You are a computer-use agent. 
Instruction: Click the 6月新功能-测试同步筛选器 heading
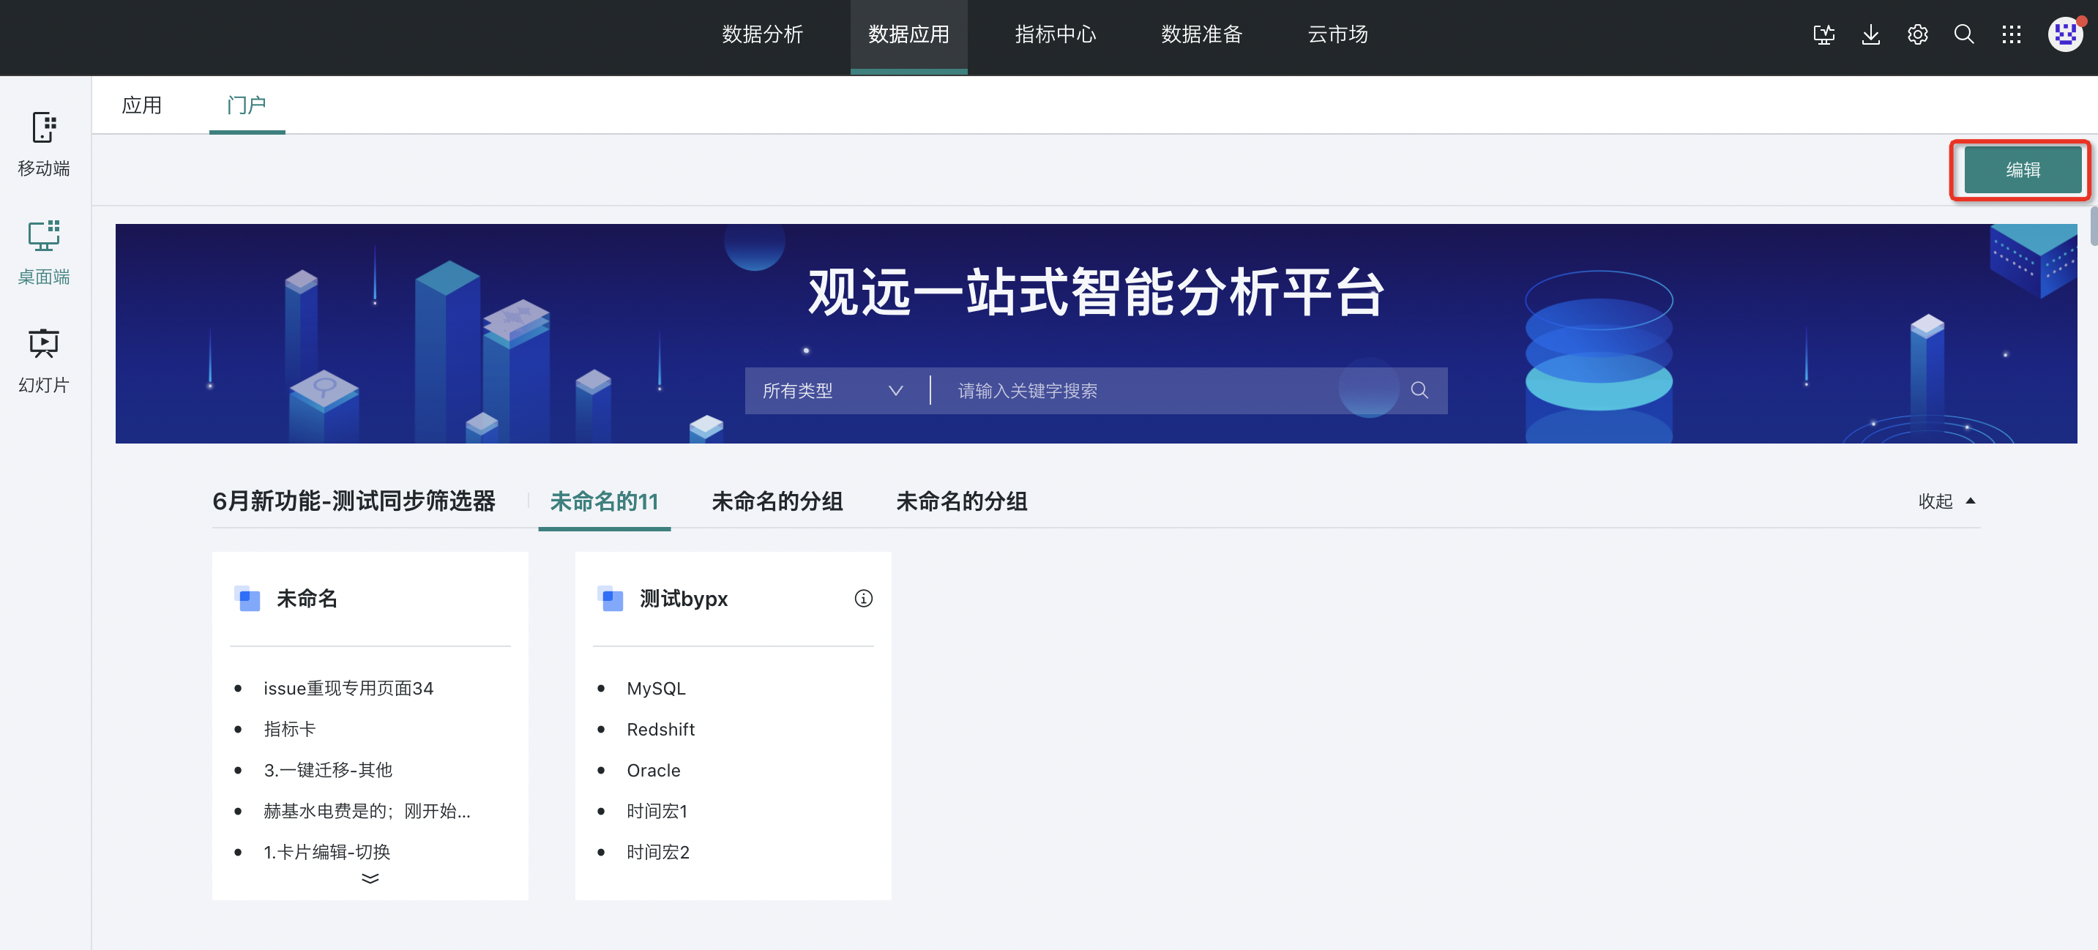coord(354,501)
